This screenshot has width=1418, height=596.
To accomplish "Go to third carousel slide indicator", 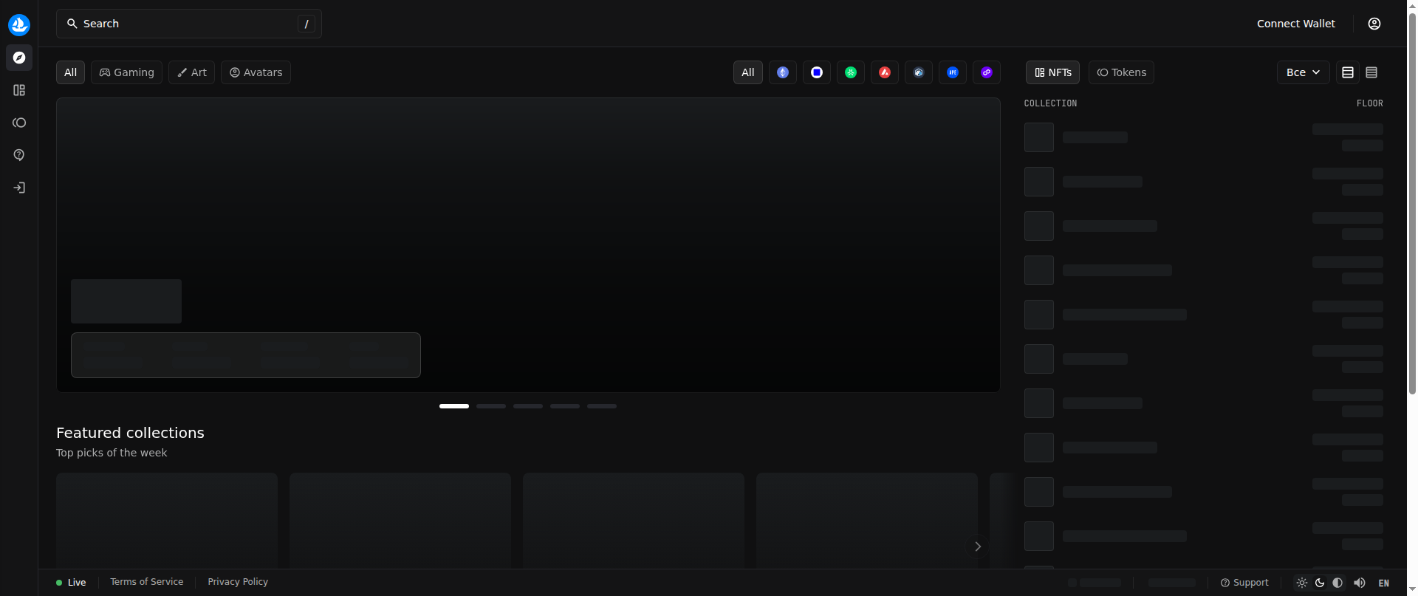I will pyautogui.click(x=528, y=406).
